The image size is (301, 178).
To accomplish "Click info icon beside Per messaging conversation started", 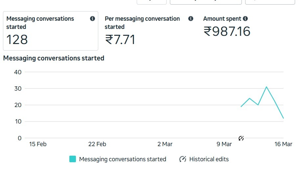I will tap(191, 19).
